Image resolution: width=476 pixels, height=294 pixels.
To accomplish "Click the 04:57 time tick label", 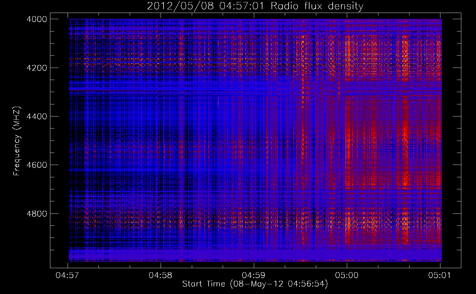I will [x=68, y=275].
